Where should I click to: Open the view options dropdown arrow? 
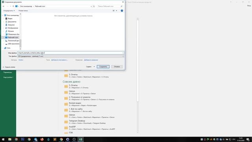[117, 11]
